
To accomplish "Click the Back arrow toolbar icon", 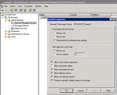I will [3, 10].
